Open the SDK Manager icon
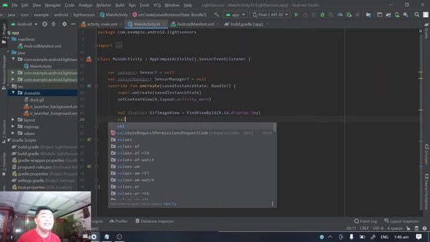The width and height of the screenshot is (430, 242). 406,15
